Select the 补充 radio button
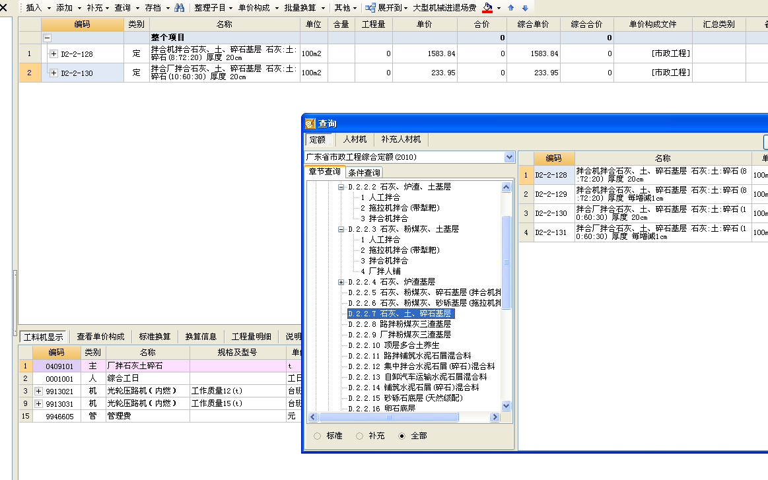This screenshot has width=768, height=480. pos(359,436)
